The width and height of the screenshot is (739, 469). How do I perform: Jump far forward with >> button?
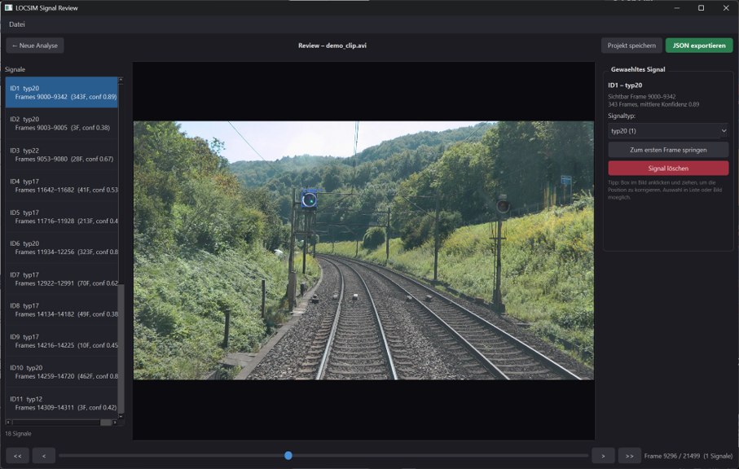tap(630, 456)
